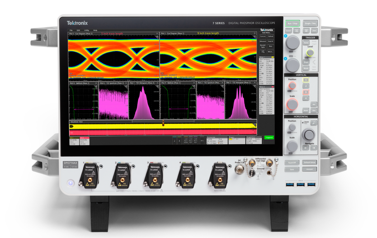
Task: Toggle the Fast Acq button
Action: 297,31
